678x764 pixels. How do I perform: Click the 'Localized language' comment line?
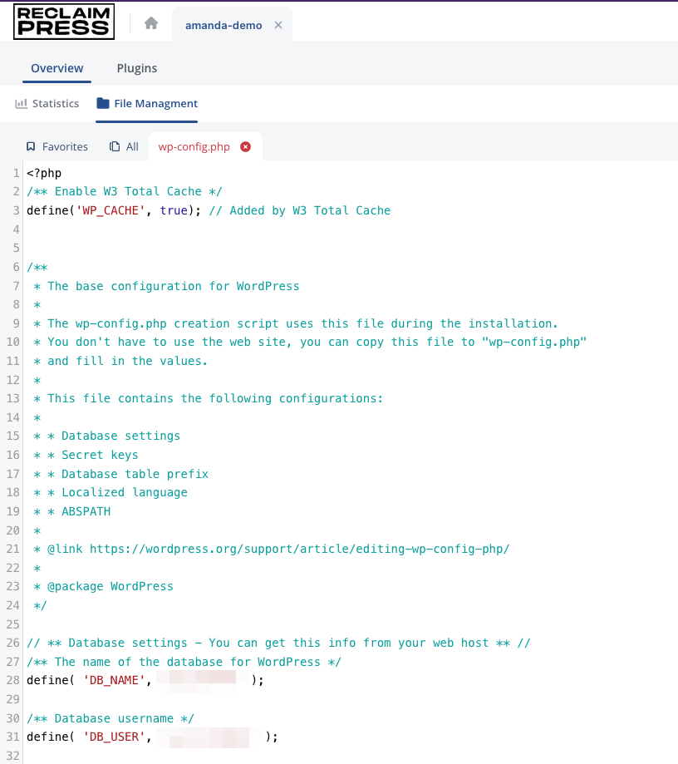[110, 493]
